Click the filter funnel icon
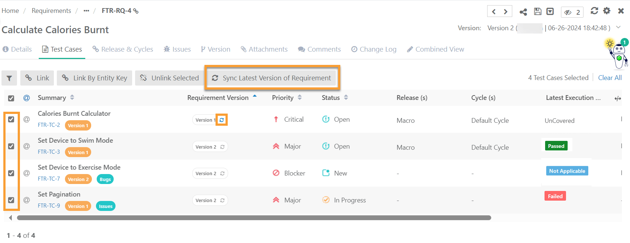The width and height of the screenshot is (630, 243). coord(9,78)
